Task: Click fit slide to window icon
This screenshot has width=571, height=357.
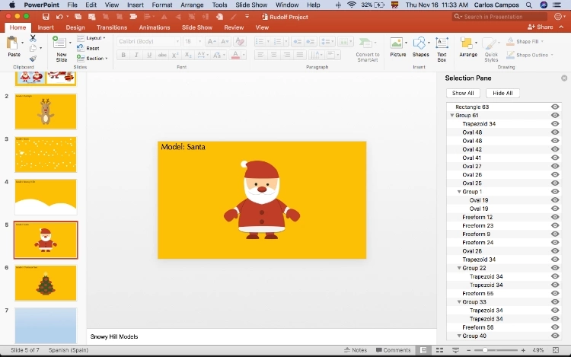Action: point(557,350)
